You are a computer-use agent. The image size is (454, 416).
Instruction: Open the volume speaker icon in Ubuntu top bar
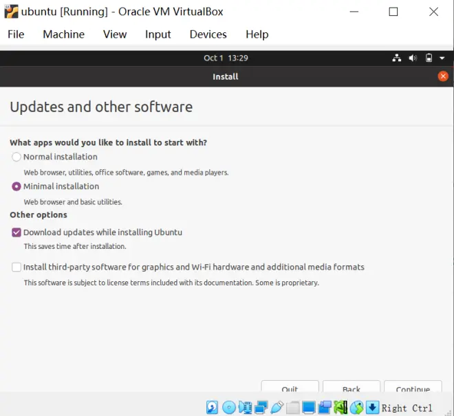point(413,58)
